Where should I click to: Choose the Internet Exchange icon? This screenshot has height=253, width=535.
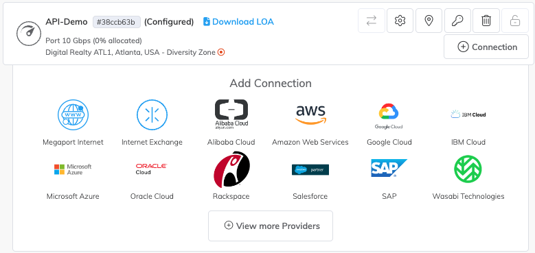click(x=152, y=115)
